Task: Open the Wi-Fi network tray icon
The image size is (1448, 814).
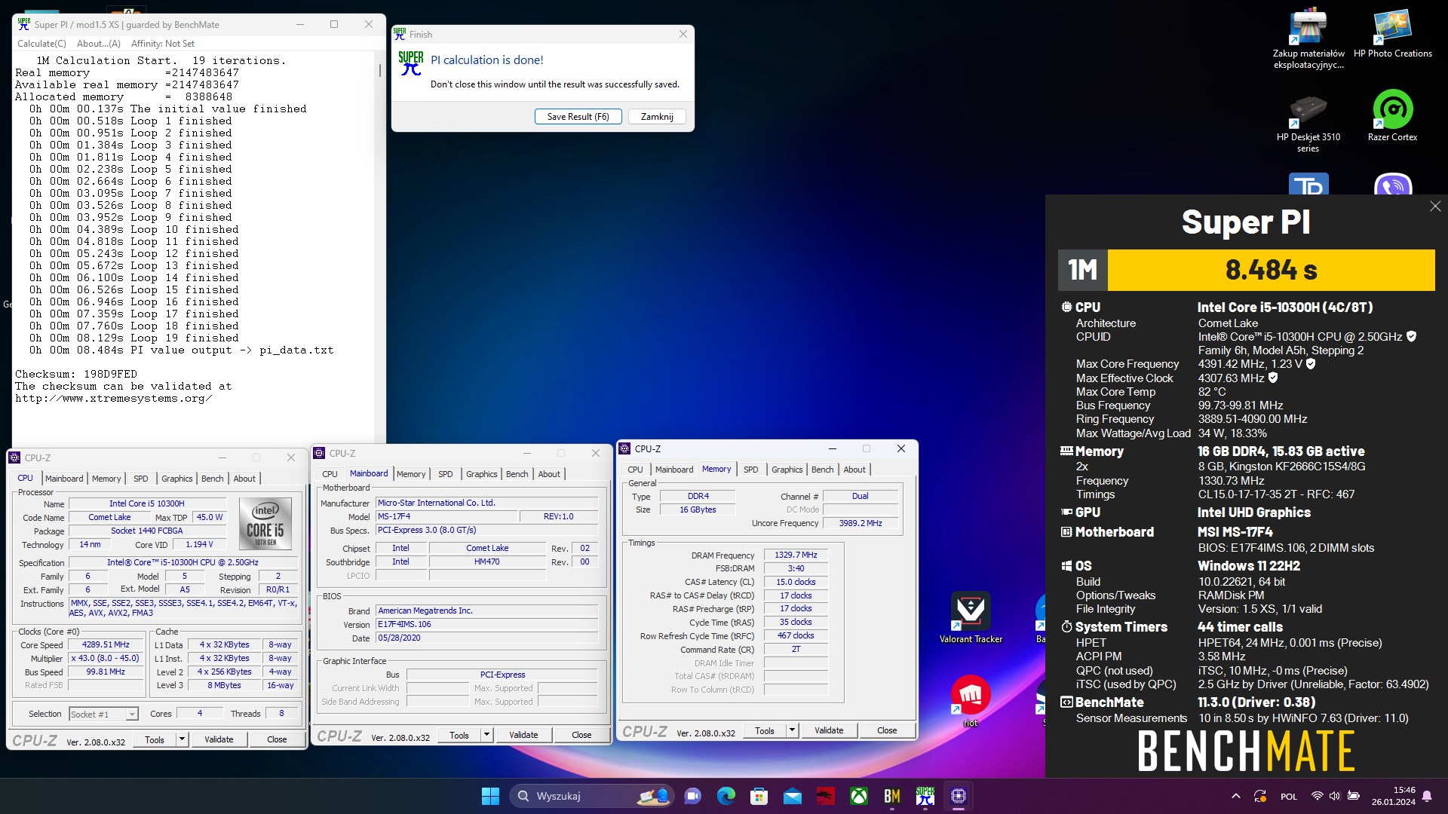Action: click(x=1317, y=796)
